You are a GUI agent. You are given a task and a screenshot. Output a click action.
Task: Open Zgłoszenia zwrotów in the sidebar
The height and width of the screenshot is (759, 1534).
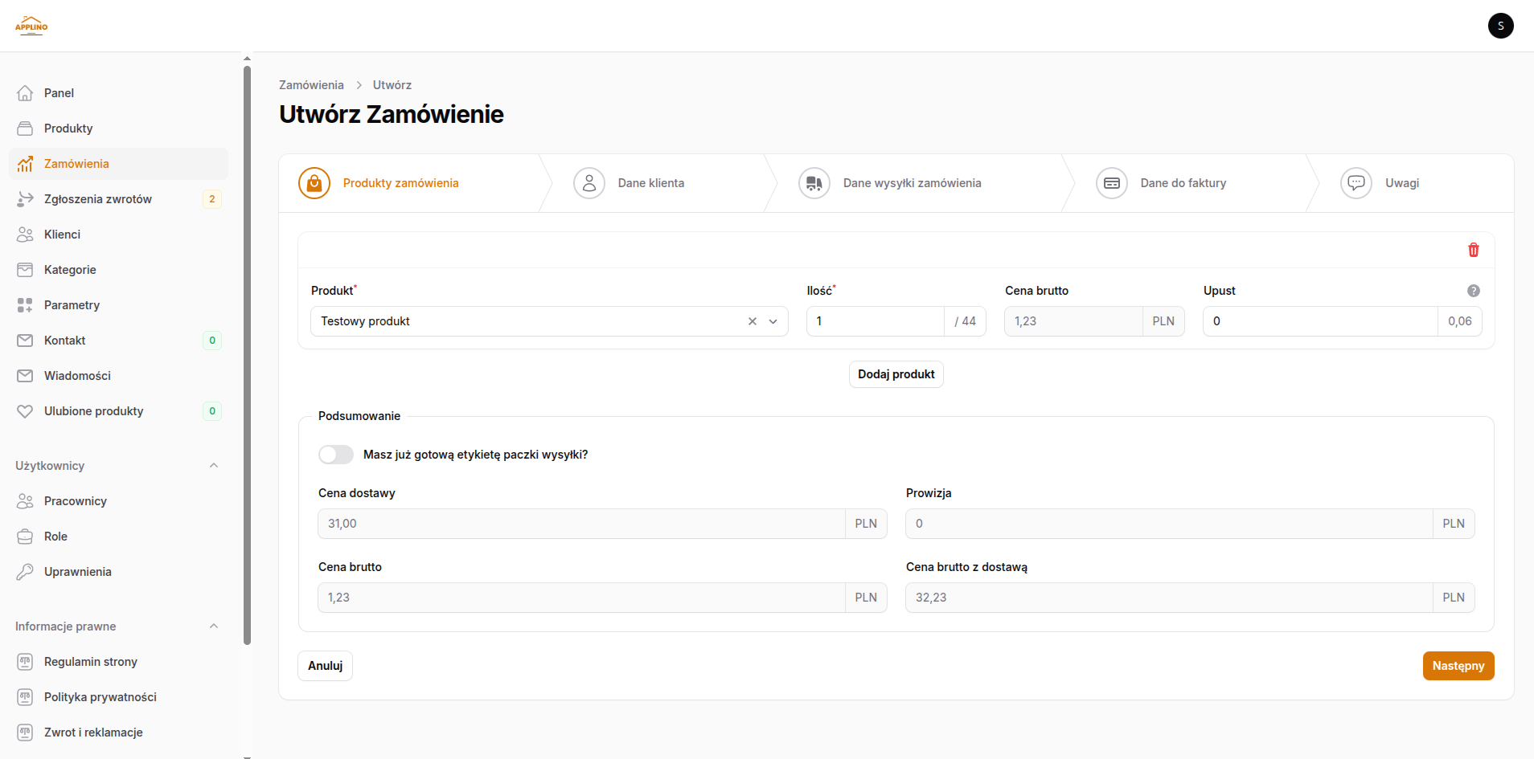(x=97, y=199)
